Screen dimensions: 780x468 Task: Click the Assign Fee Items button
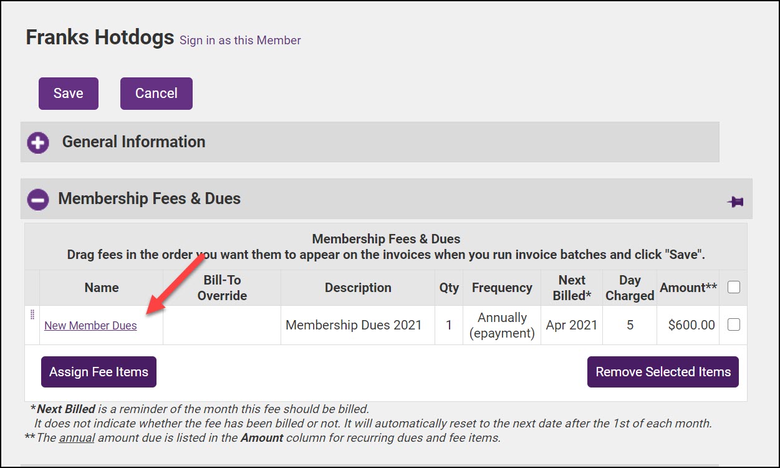point(99,372)
